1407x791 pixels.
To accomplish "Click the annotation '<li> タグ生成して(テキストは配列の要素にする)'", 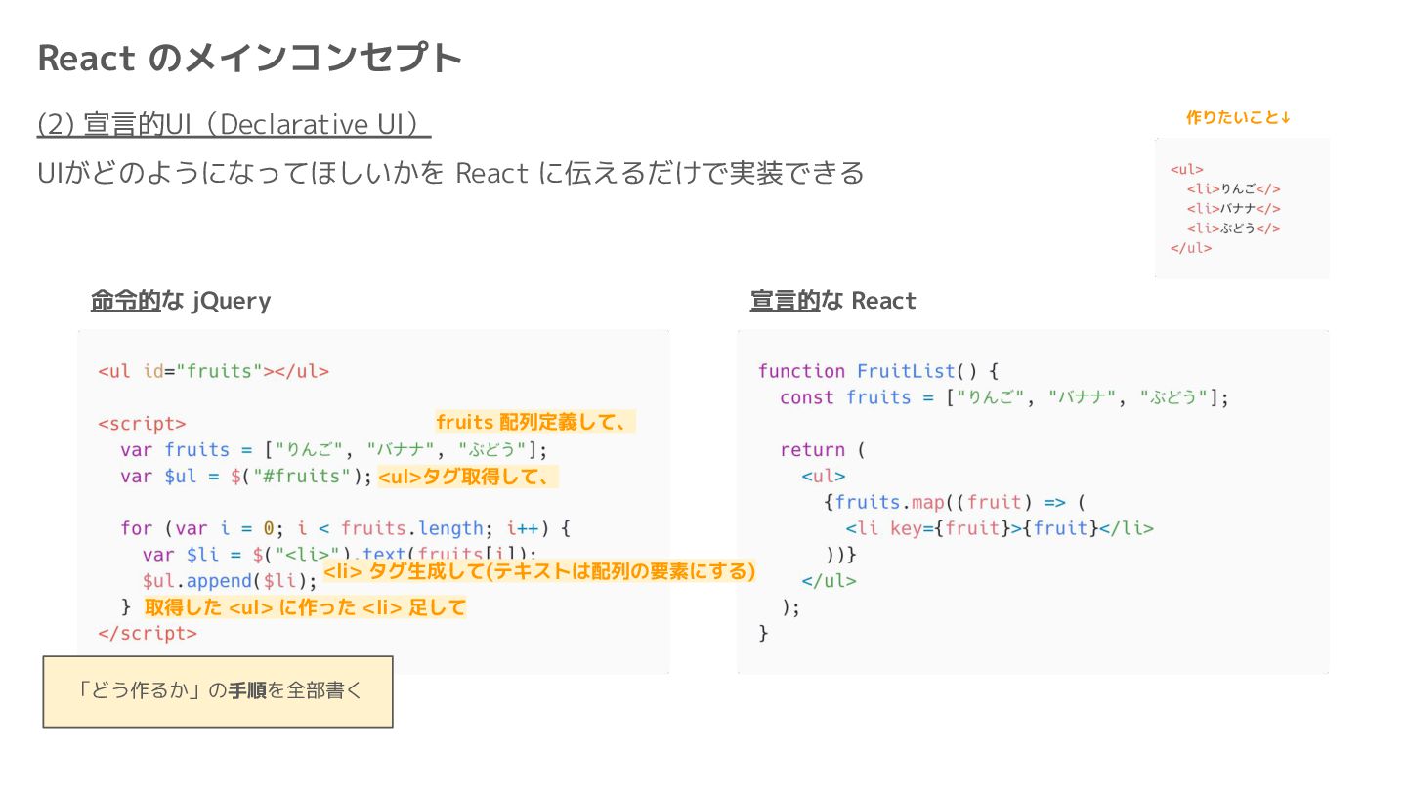I will [x=540, y=572].
